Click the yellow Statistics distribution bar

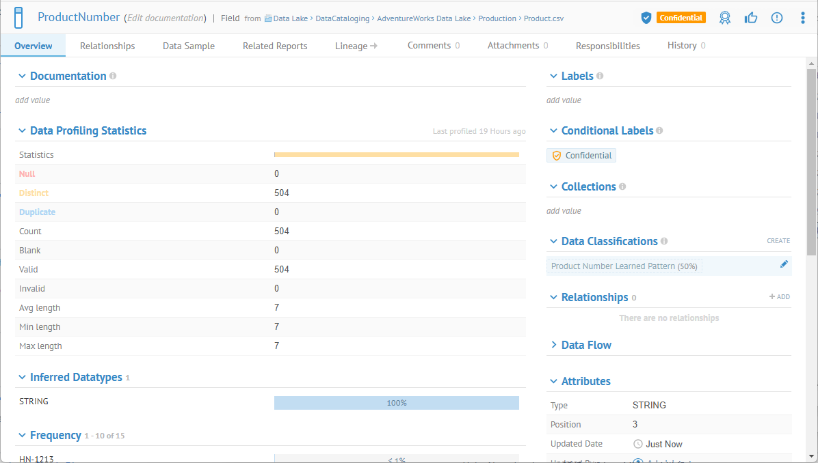[x=396, y=155]
